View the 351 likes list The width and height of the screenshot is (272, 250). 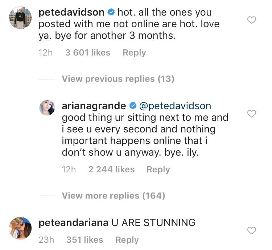click(x=85, y=240)
